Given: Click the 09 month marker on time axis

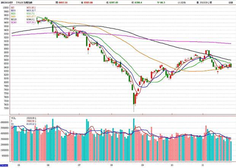Looking at the screenshot, I should 142,165.
